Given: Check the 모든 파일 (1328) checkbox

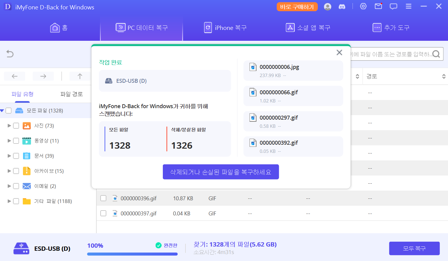Looking at the screenshot, I should click(x=8, y=111).
